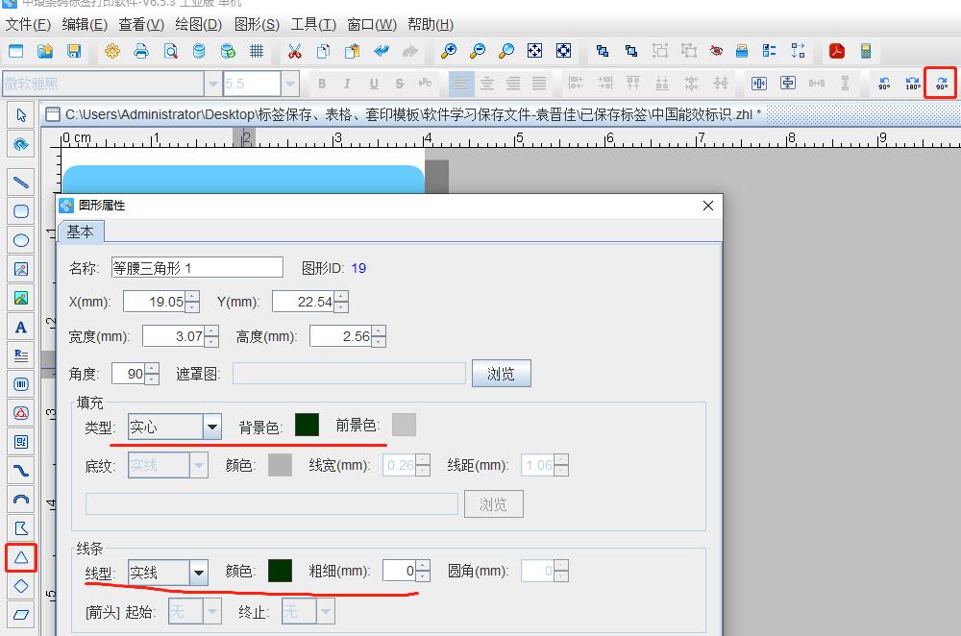Click the Rotate 90° icon
This screenshot has height=636, width=961.
[940, 84]
